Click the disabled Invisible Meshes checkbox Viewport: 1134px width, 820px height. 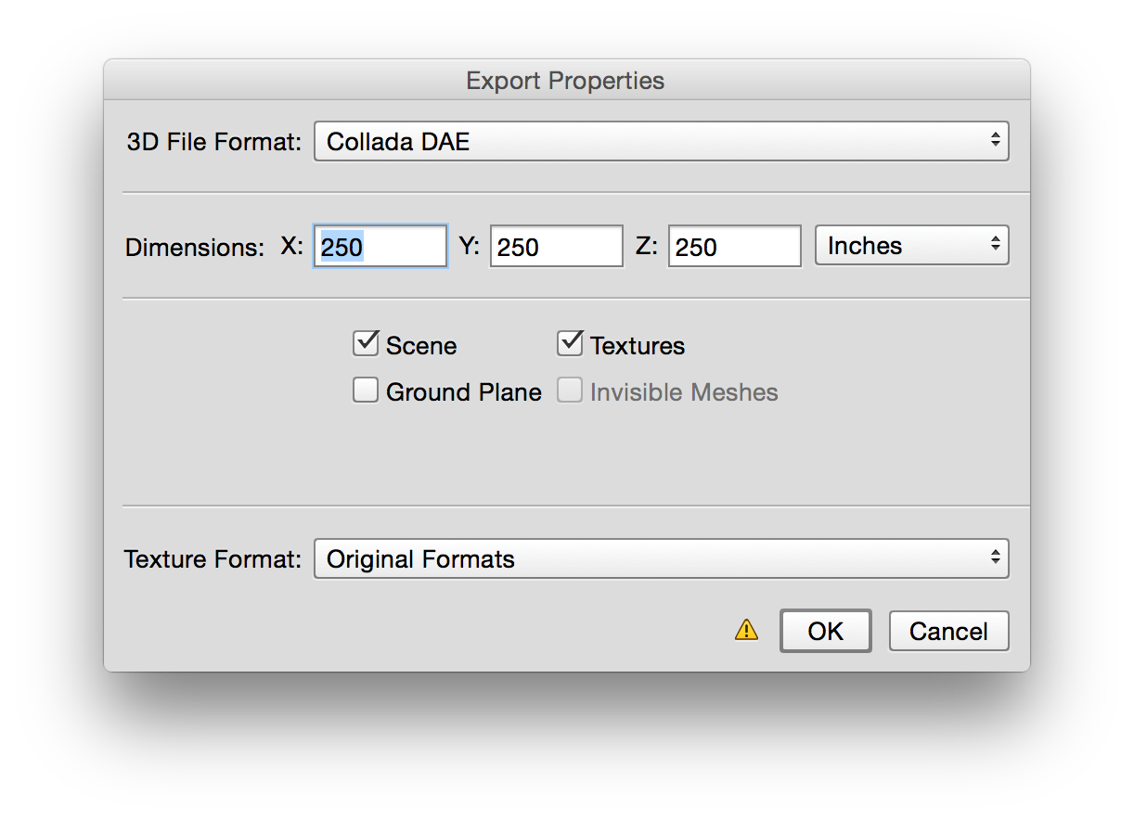pos(570,390)
